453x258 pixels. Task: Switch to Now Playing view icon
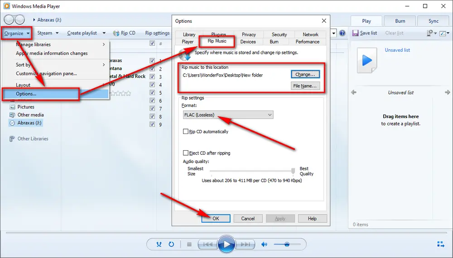(441, 244)
